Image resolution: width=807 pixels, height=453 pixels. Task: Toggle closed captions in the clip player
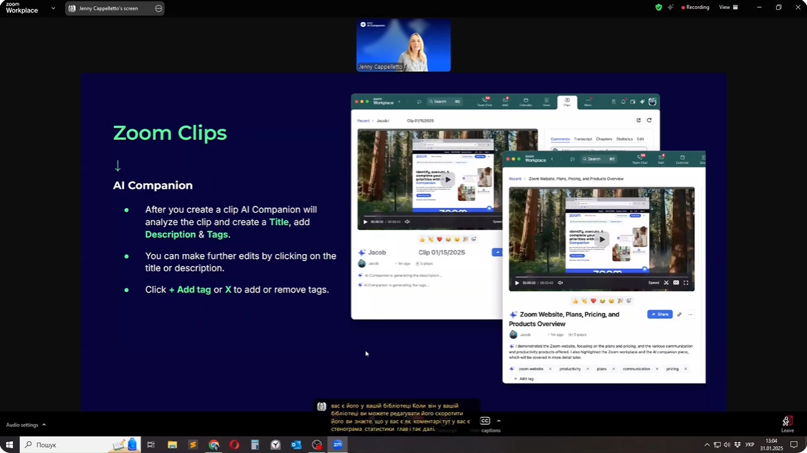[676, 283]
